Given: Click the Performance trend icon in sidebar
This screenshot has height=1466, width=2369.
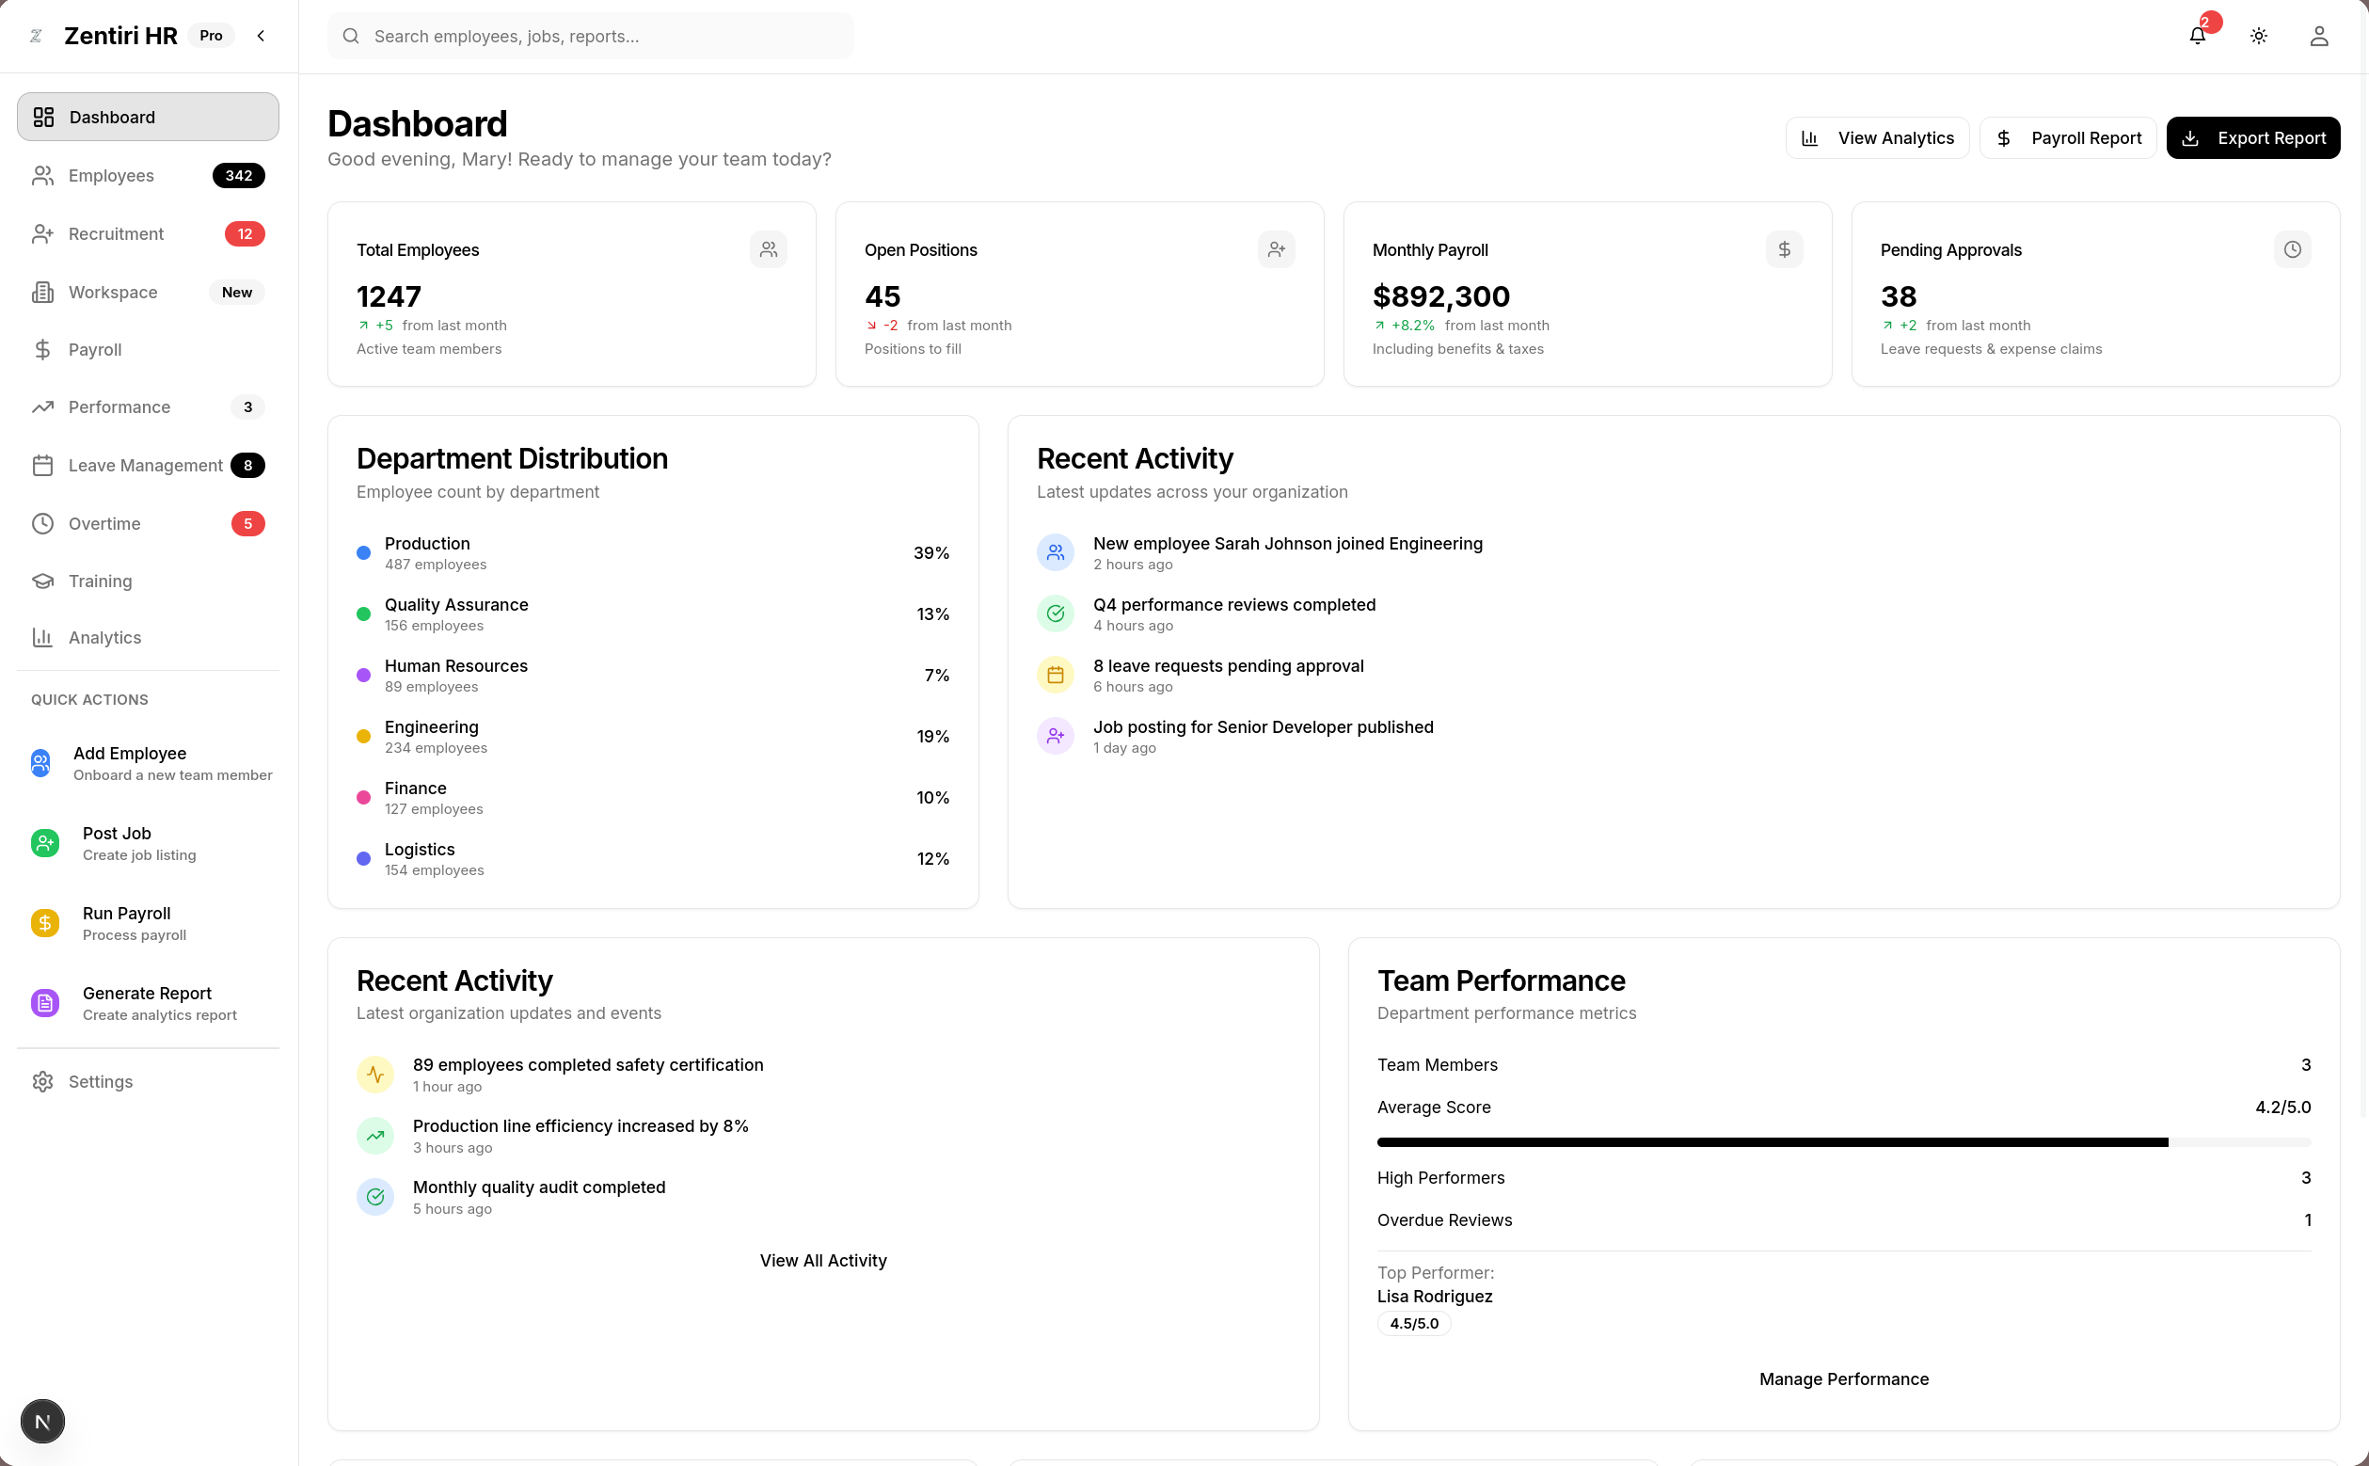Looking at the screenshot, I should click(x=42, y=407).
